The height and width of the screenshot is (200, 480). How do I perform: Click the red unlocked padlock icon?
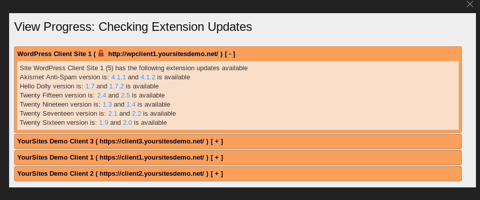(x=101, y=53)
